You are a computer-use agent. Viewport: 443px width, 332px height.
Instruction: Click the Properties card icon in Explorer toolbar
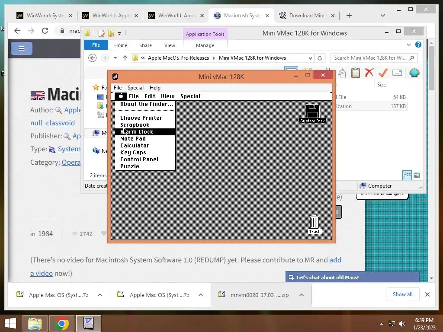(397, 73)
